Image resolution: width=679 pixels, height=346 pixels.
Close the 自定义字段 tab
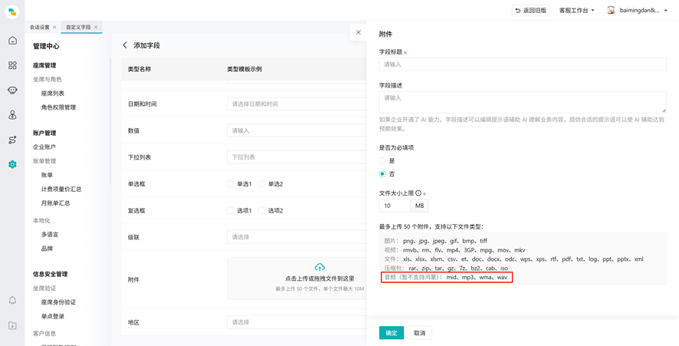click(x=96, y=27)
